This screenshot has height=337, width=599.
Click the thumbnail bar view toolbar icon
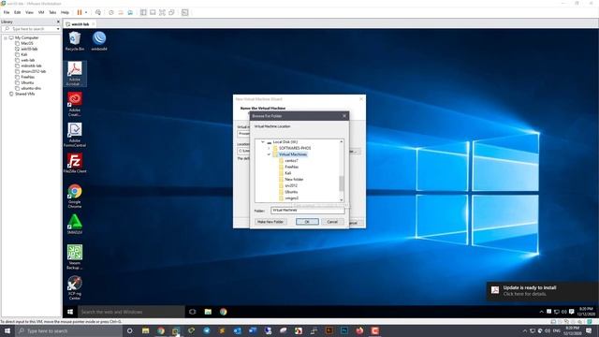tap(153, 12)
